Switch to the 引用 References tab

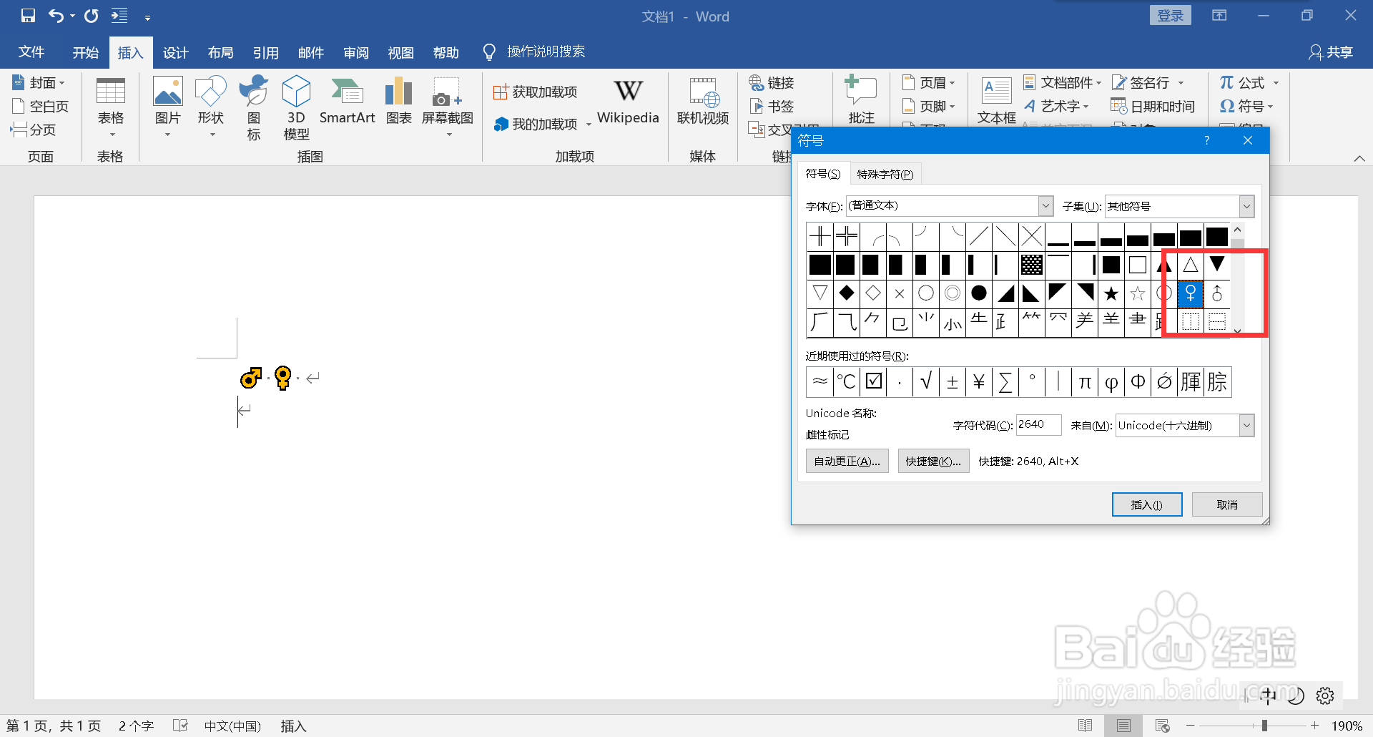pos(266,52)
